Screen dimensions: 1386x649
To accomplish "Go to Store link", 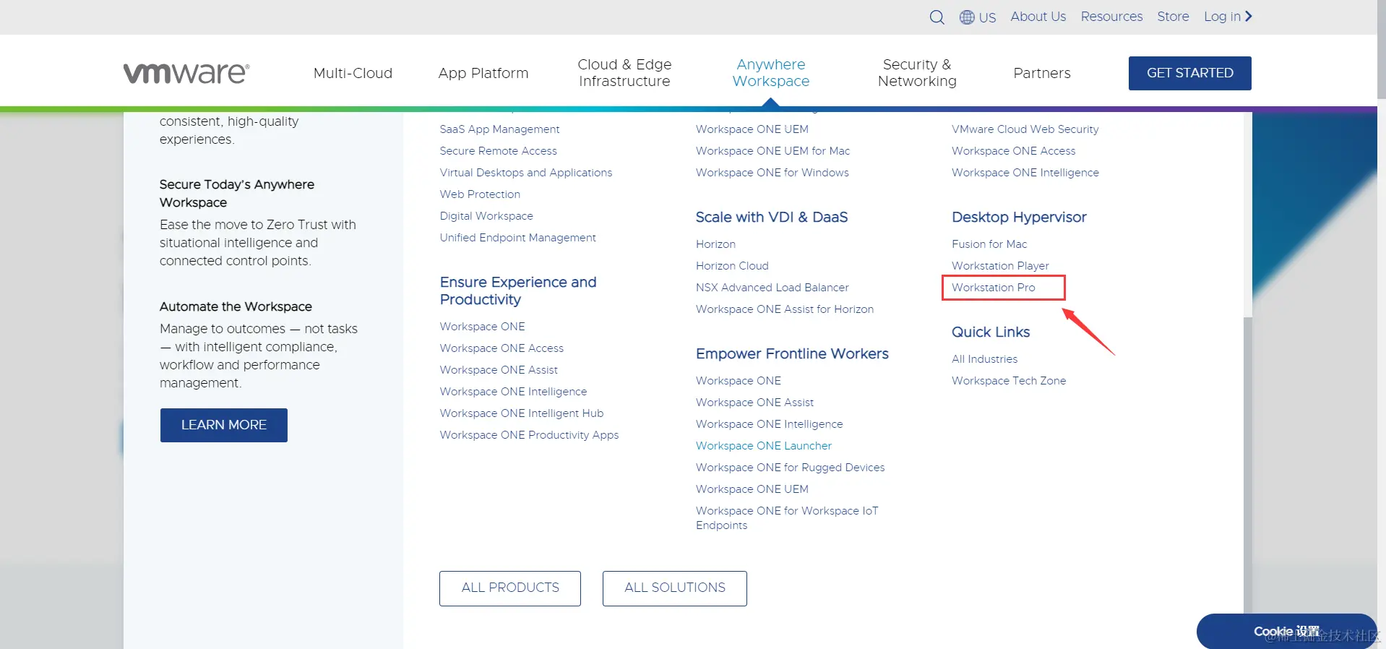I will 1173,16.
